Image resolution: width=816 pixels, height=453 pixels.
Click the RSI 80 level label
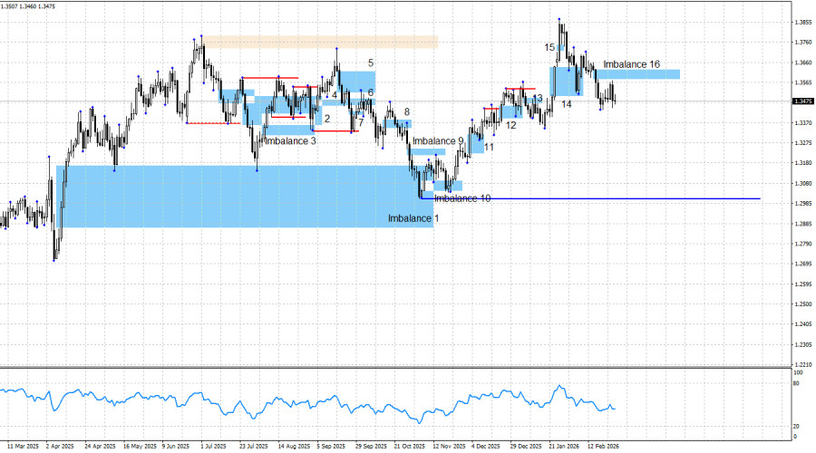coord(796,384)
